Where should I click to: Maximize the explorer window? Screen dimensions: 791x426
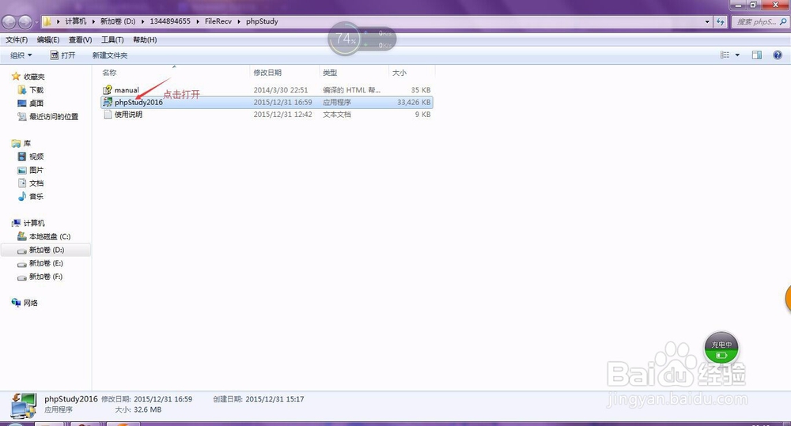tap(753, 5)
